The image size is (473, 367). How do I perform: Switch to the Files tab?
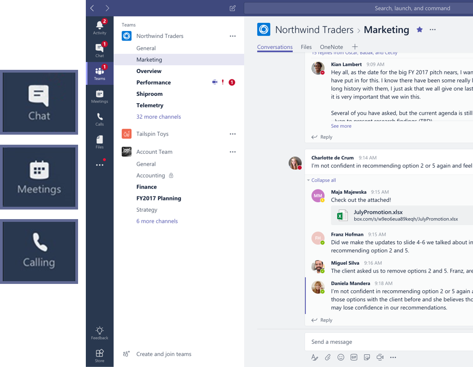tap(306, 47)
